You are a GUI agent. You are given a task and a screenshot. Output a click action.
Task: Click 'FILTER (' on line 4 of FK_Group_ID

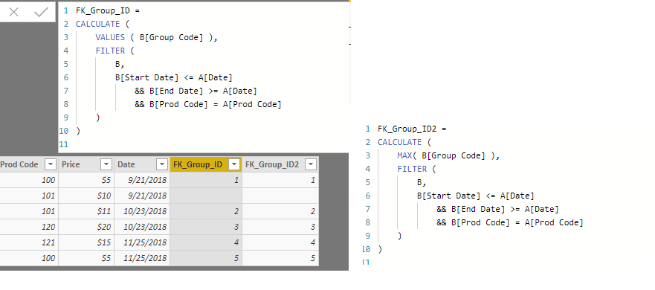click(x=115, y=51)
